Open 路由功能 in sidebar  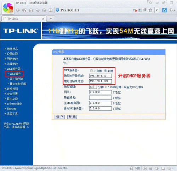pyautogui.click(x=12, y=99)
